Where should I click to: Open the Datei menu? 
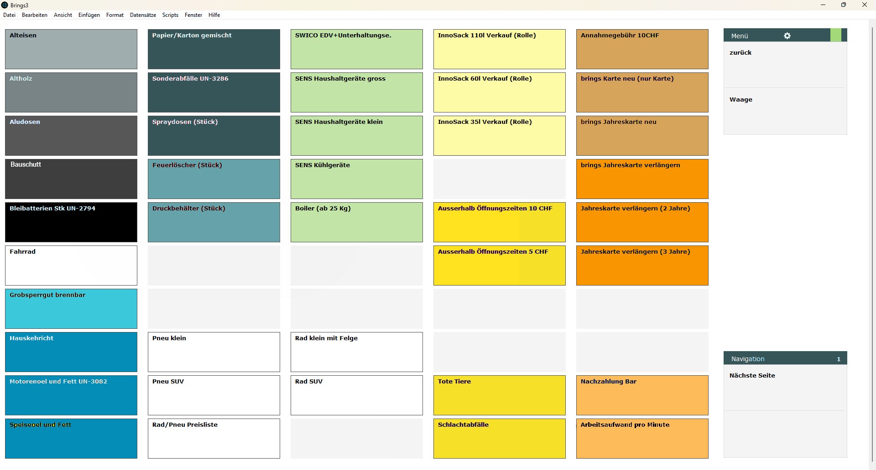click(x=9, y=15)
